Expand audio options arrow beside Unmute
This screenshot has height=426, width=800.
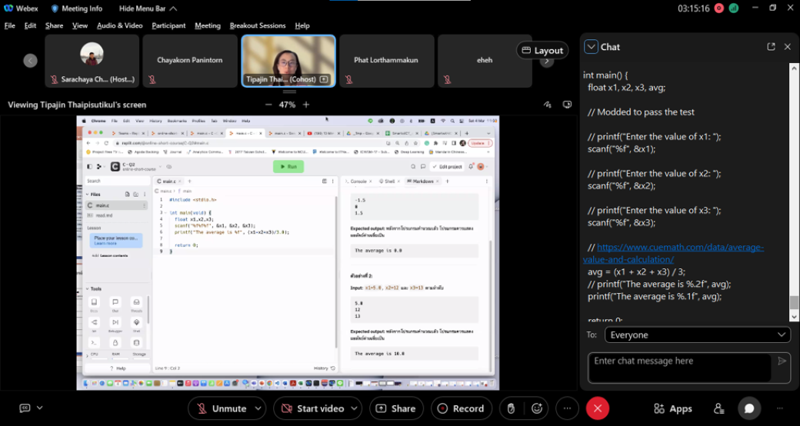click(258, 408)
